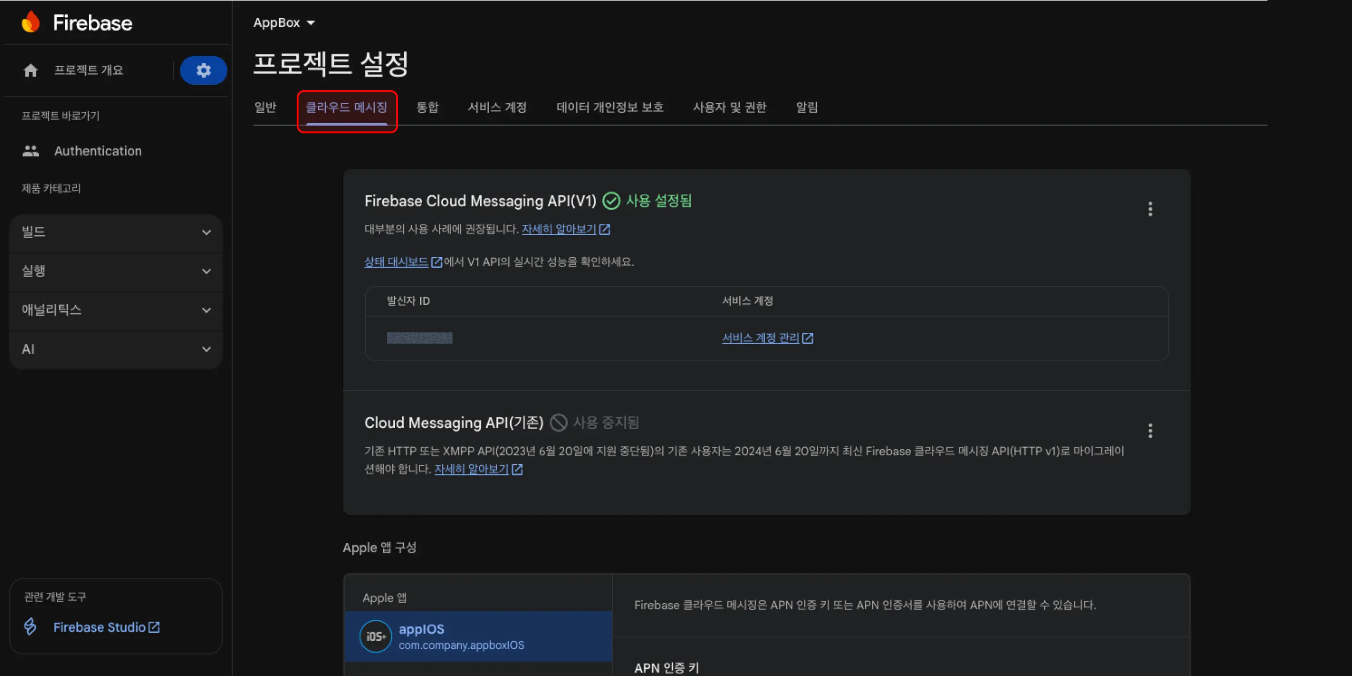Screen dimensions: 1352x676
Task: Go to 프로젝트 개요 in sidebar
Action: point(89,70)
